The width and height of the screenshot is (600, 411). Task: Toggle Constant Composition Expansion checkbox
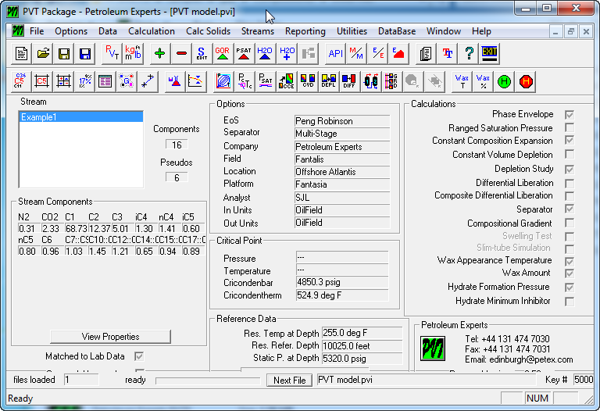570,140
